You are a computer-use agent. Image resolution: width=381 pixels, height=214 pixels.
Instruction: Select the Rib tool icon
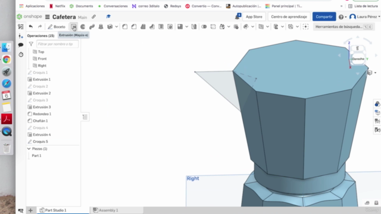[x=152, y=27]
